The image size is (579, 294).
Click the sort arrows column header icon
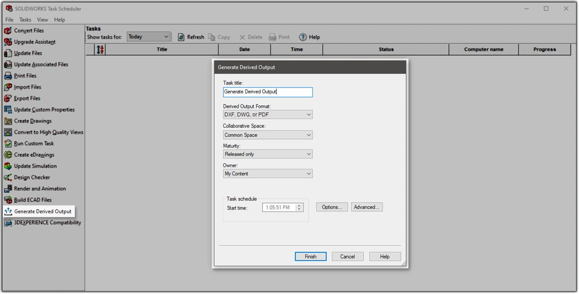coord(100,49)
